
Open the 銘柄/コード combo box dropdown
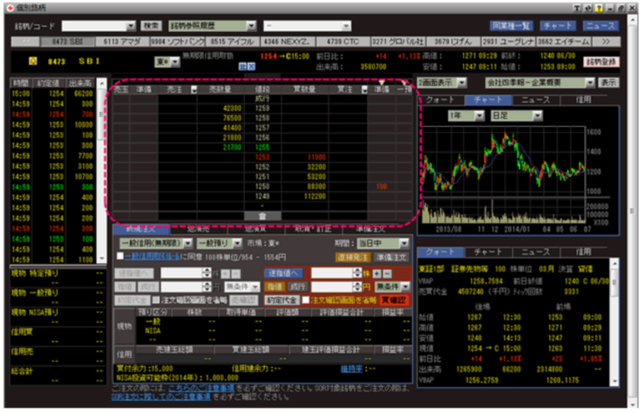pos(130,26)
